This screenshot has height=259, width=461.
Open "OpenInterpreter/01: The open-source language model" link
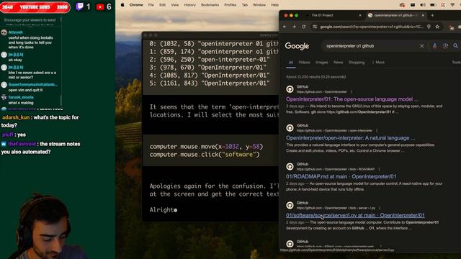click(x=352, y=99)
